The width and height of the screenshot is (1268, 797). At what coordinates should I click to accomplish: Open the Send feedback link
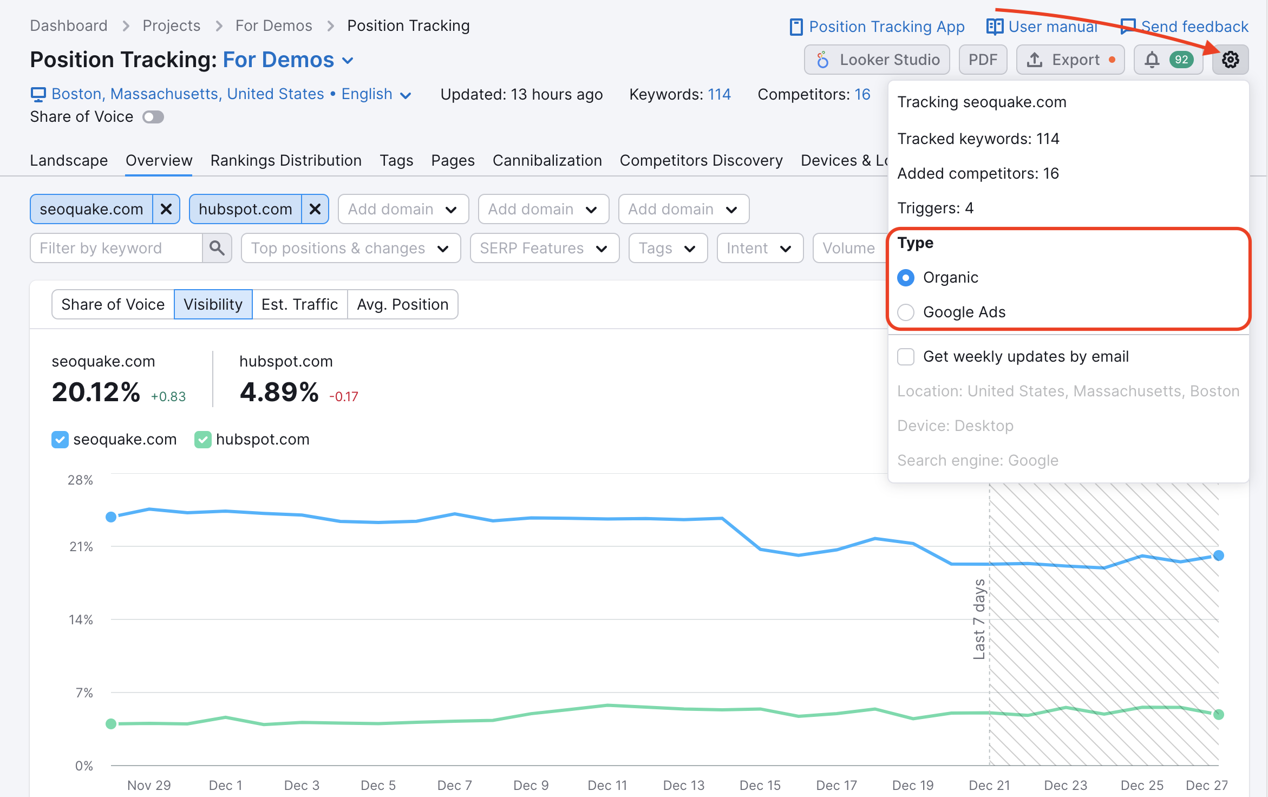(1194, 27)
